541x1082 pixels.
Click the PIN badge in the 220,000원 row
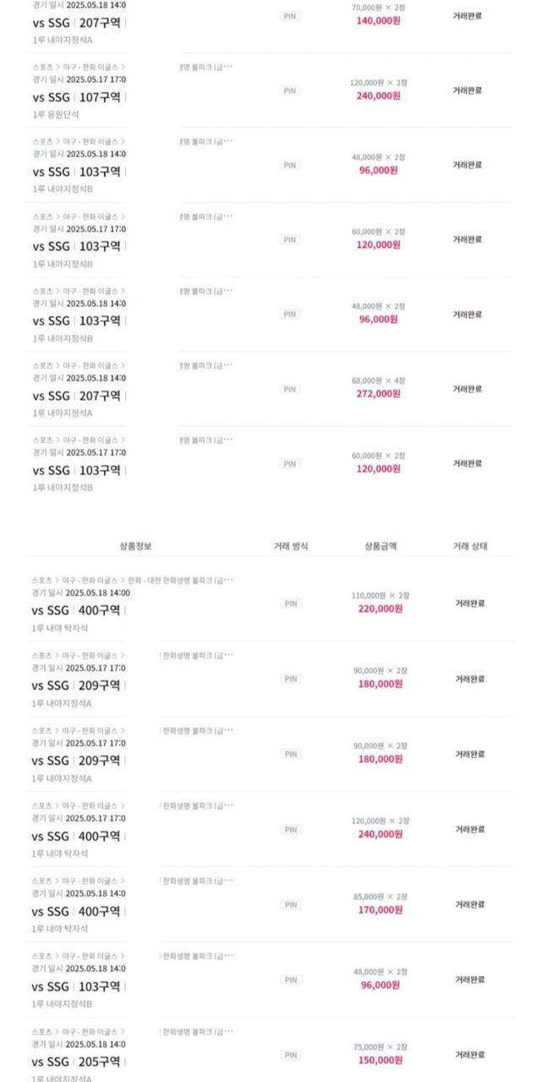pos(290,604)
